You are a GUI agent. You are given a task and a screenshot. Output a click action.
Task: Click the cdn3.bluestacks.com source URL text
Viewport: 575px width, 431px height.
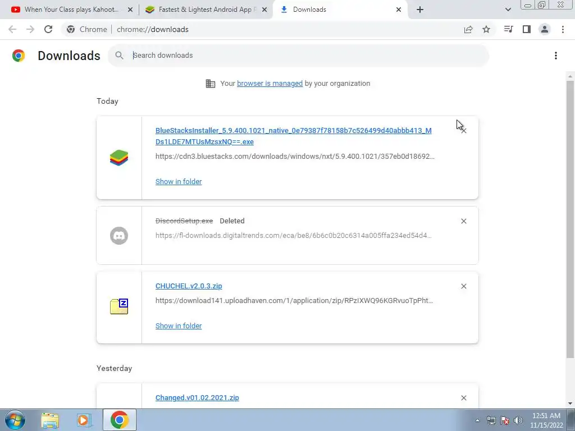click(295, 157)
